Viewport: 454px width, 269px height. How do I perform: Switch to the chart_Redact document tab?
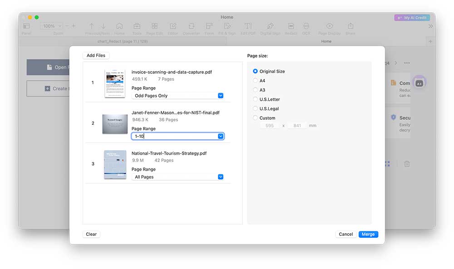point(123,41)
